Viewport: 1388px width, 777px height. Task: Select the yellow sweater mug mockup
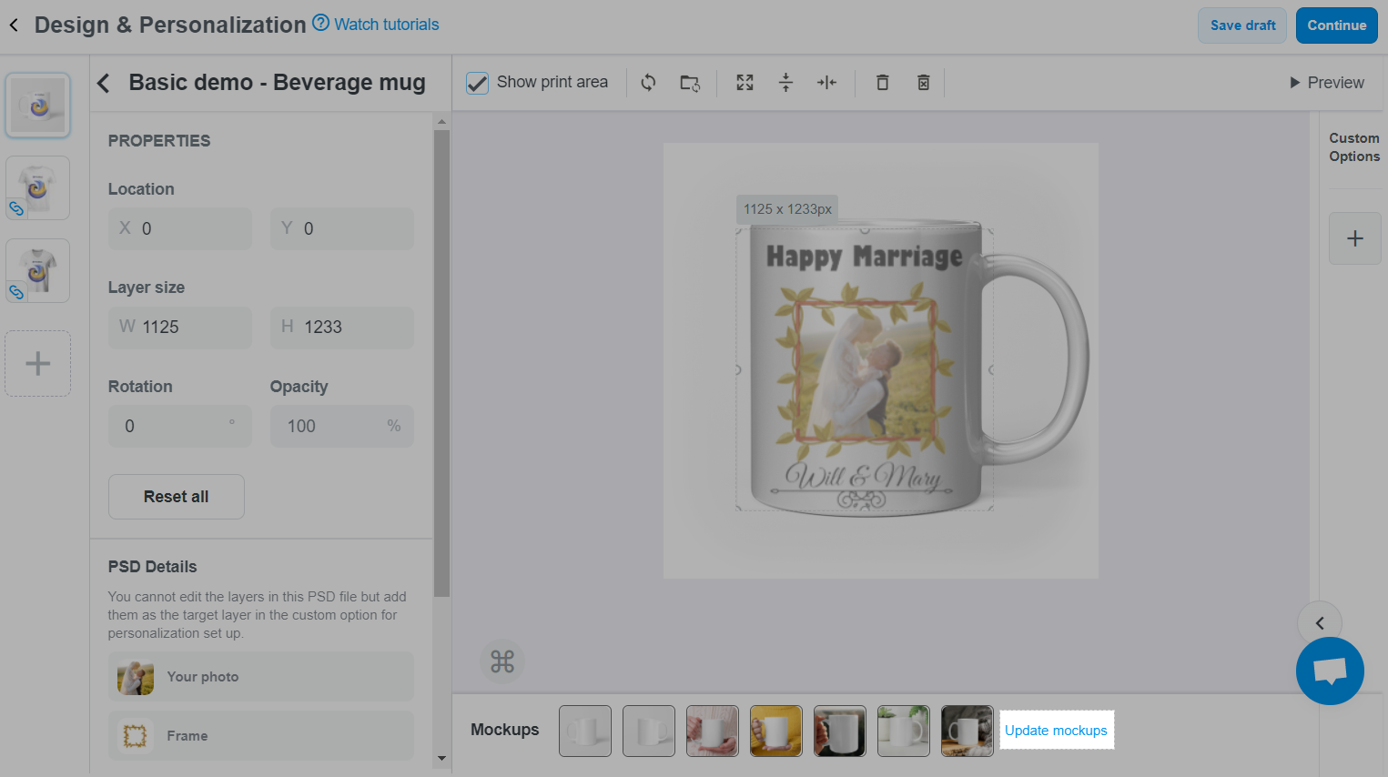[775, 731]
